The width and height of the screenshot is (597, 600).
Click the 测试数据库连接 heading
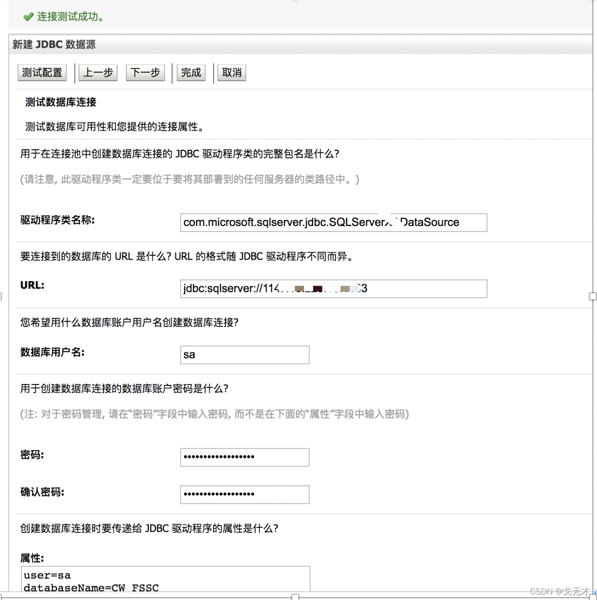(61, 102)
